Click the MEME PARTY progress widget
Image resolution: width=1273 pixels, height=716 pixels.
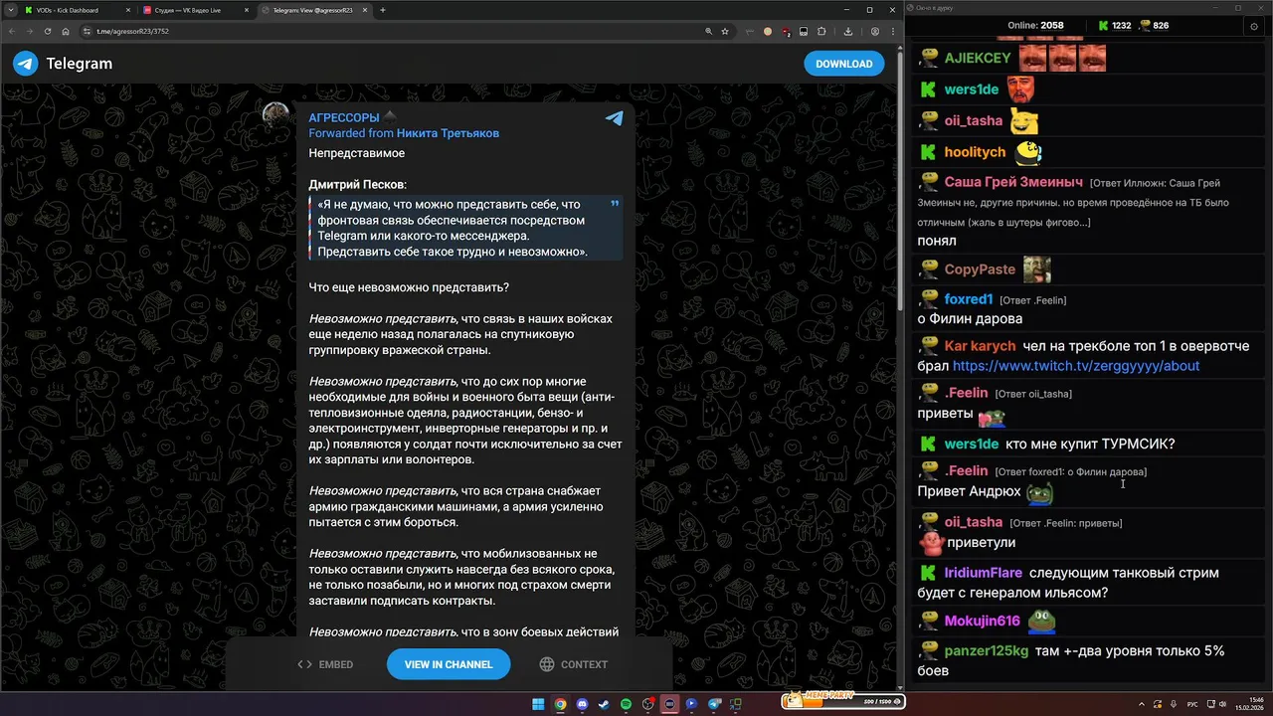pos(843,701)
